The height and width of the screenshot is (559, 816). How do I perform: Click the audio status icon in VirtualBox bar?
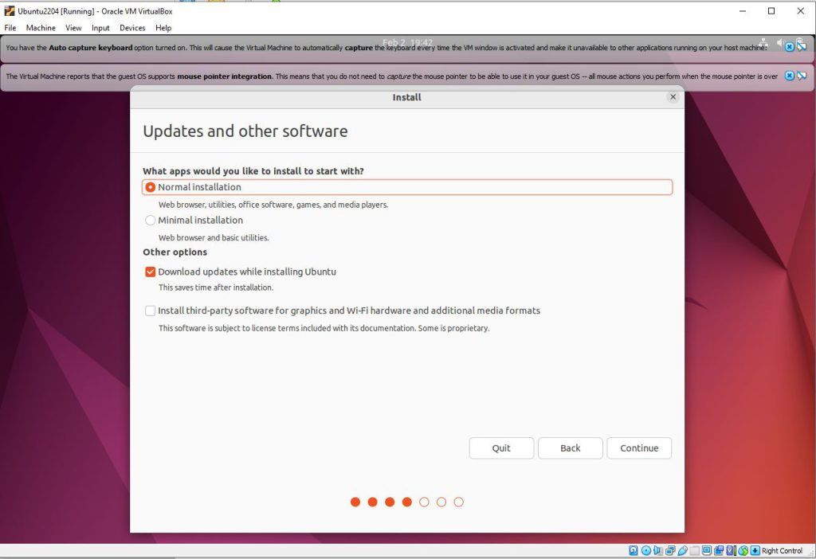point(657,551)
